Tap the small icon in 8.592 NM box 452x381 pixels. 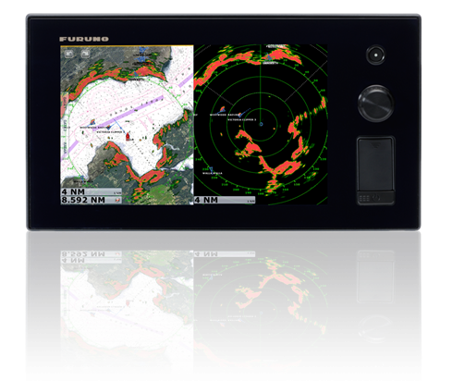(117, 201)
